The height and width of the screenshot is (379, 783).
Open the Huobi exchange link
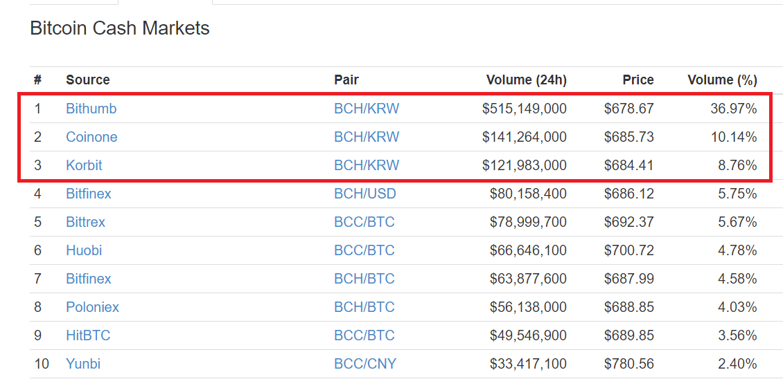pyautogui.click(x=84, y=250)
